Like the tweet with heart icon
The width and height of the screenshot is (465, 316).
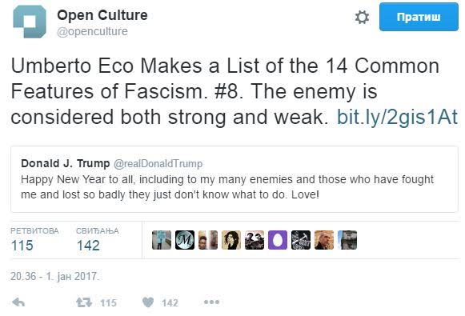pyautogui.click(x=148, y=302)
